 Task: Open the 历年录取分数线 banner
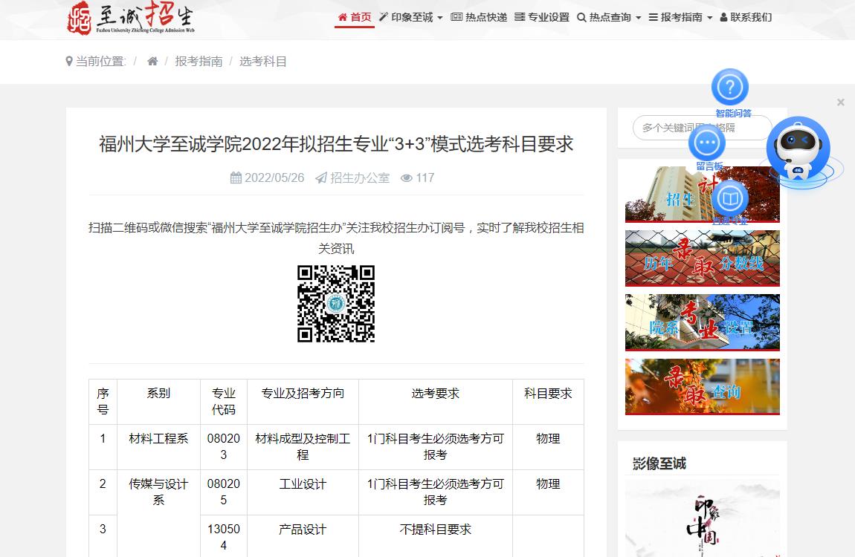pyautogui.click(x=703, y=258)
